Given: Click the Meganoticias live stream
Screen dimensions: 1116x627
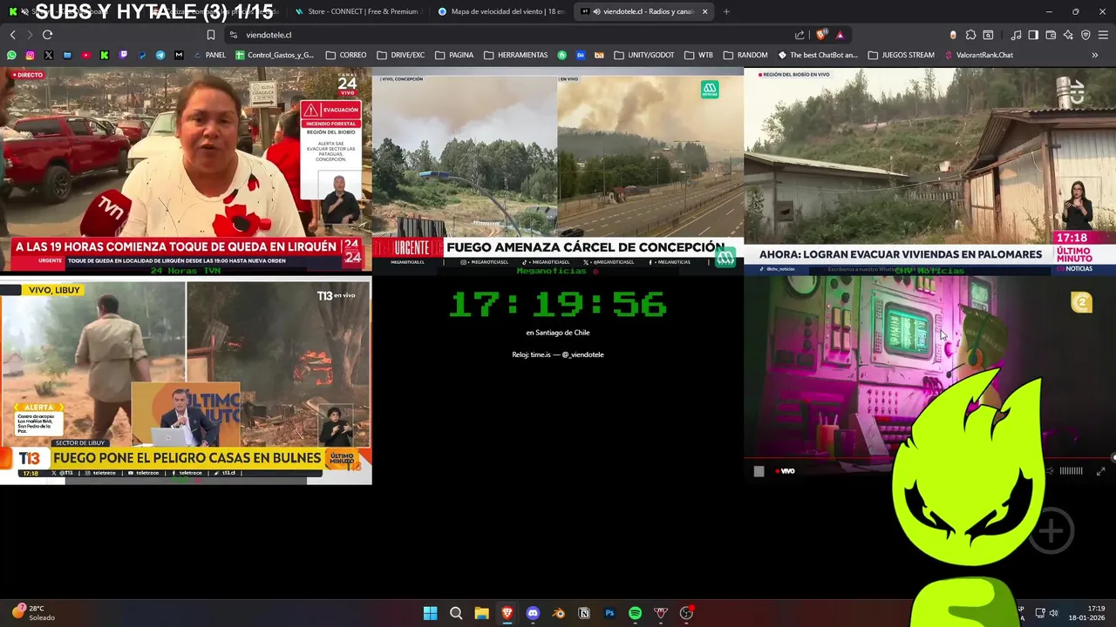Looking at the screenshot, I should [558, 170].
